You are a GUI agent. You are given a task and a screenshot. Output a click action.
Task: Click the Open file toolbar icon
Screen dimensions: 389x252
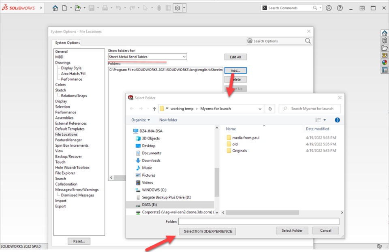point(78,8)
